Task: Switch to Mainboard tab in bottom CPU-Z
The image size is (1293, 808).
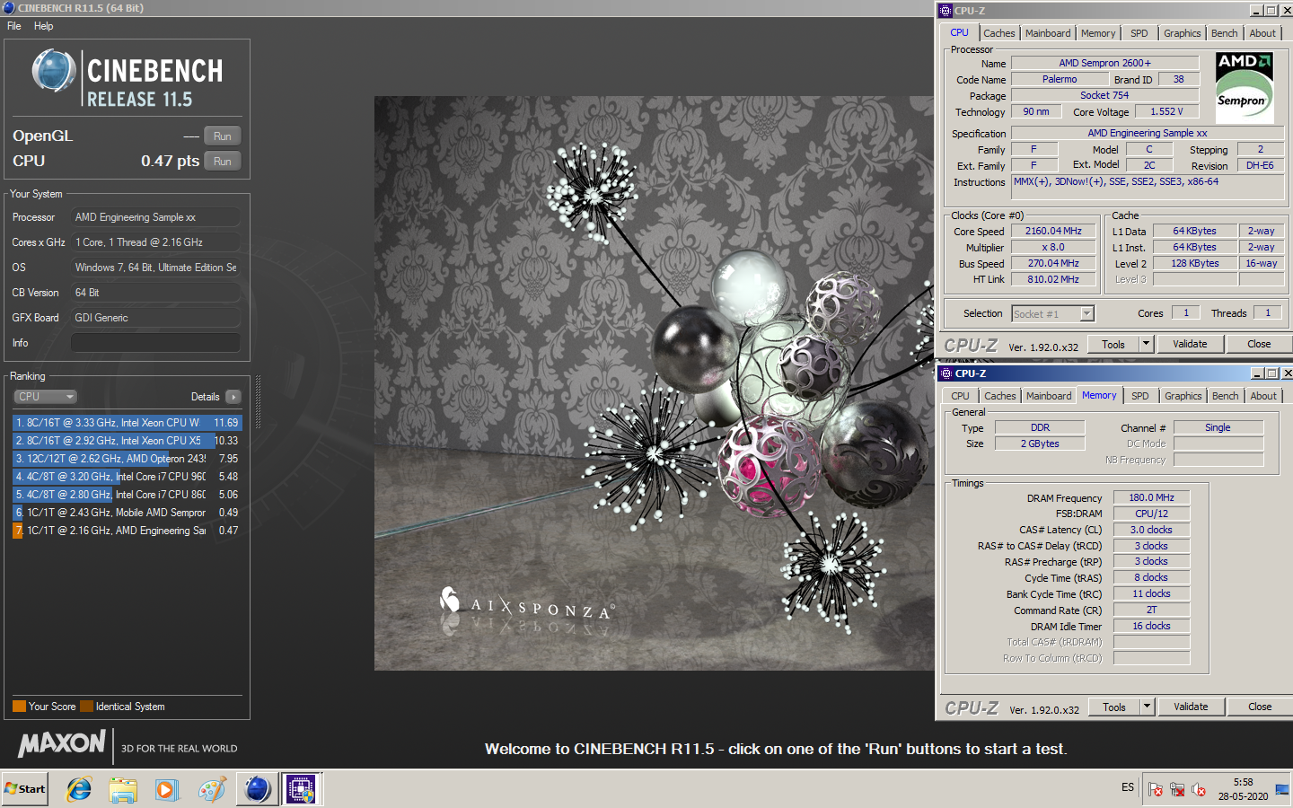Action: [x=1049, y=396]
